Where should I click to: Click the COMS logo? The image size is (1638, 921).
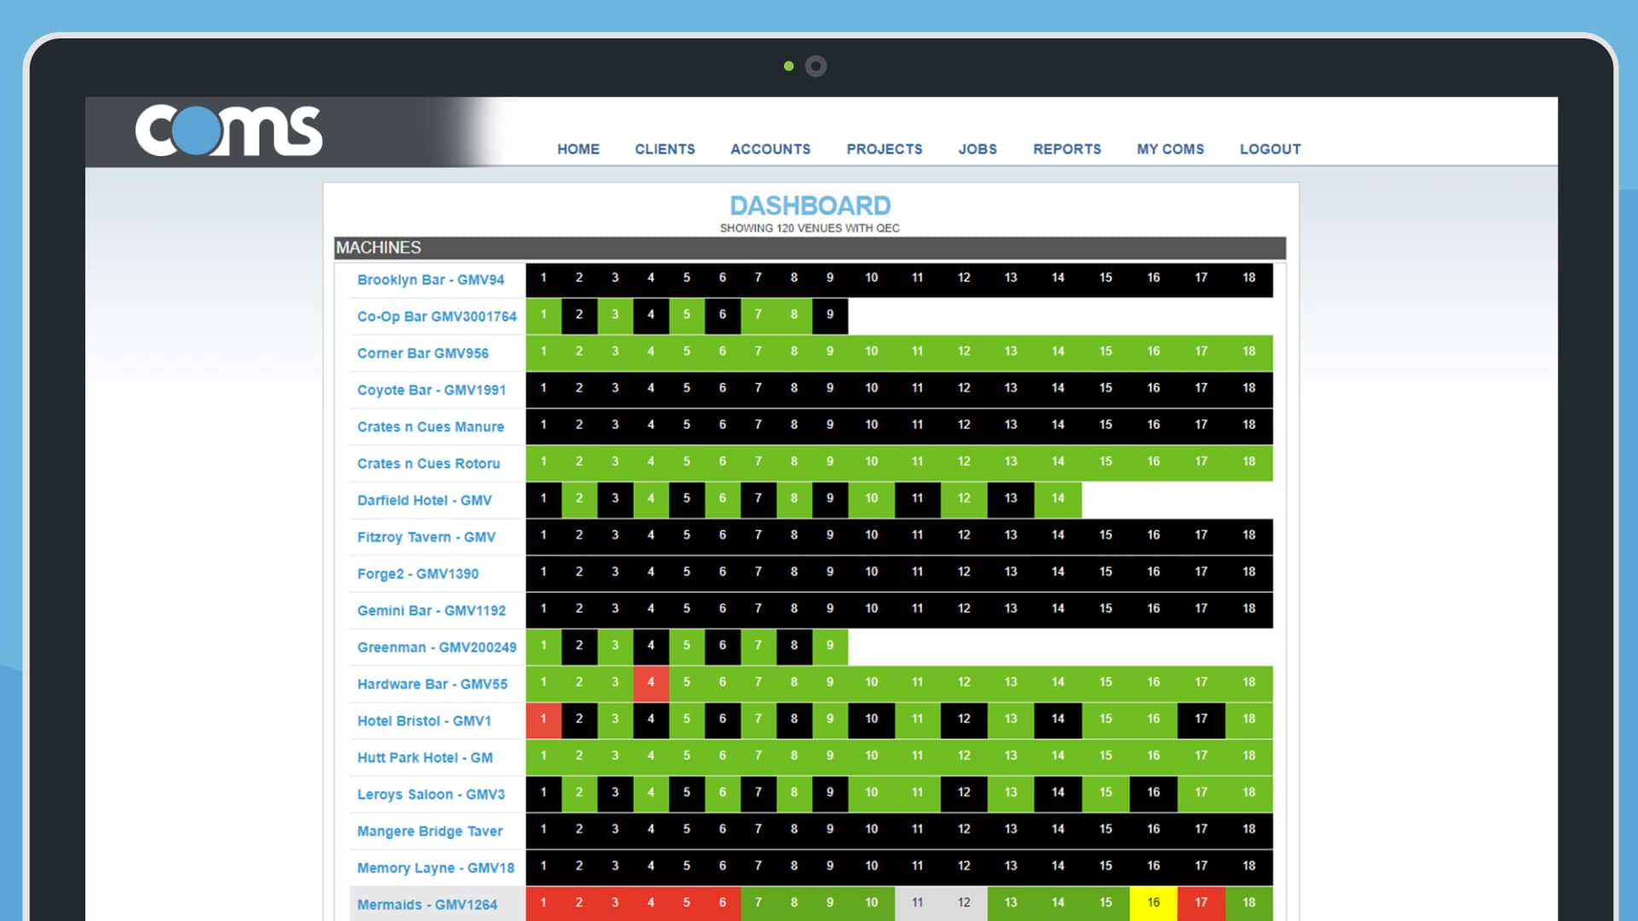click(229, 130)
